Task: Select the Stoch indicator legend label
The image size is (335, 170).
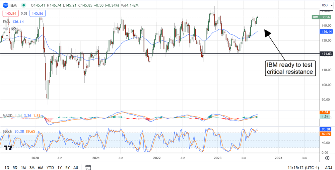Action: tap(8, 132)
